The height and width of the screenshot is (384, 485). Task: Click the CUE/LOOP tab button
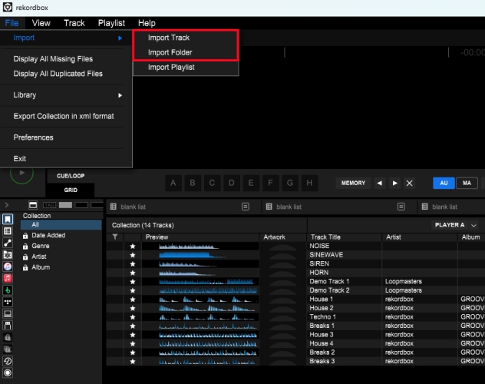71,176
